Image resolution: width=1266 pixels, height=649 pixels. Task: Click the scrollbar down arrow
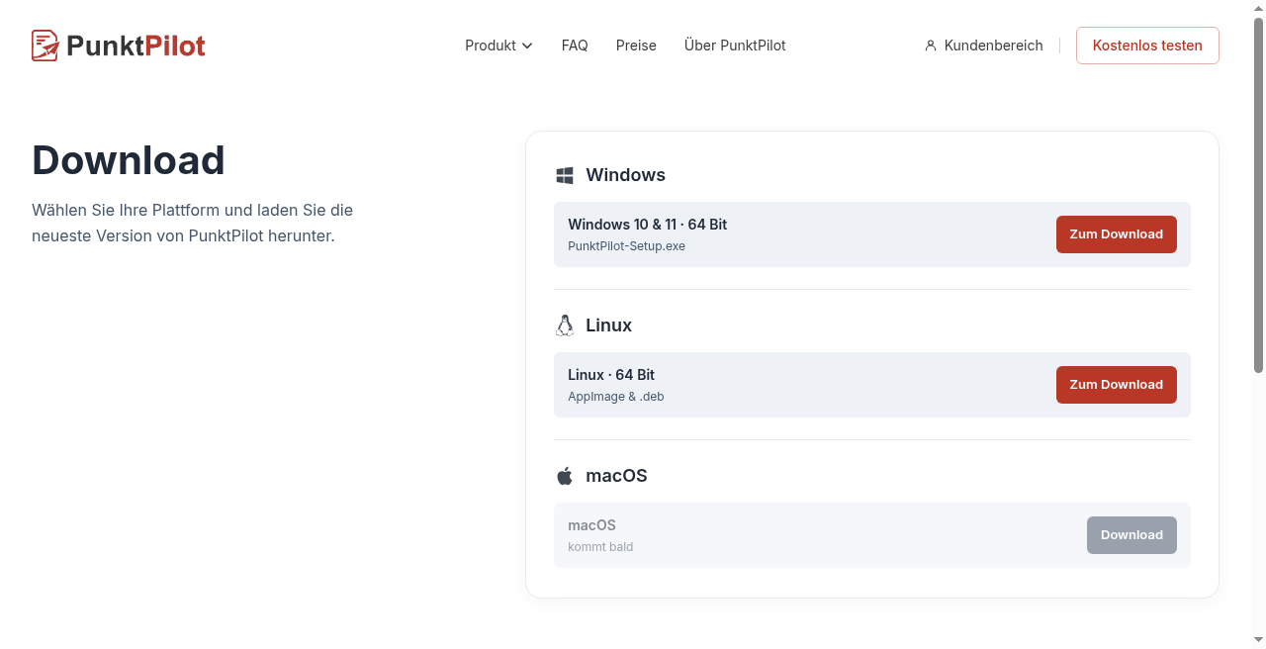pyautogui.click(x=1259, y=640)
